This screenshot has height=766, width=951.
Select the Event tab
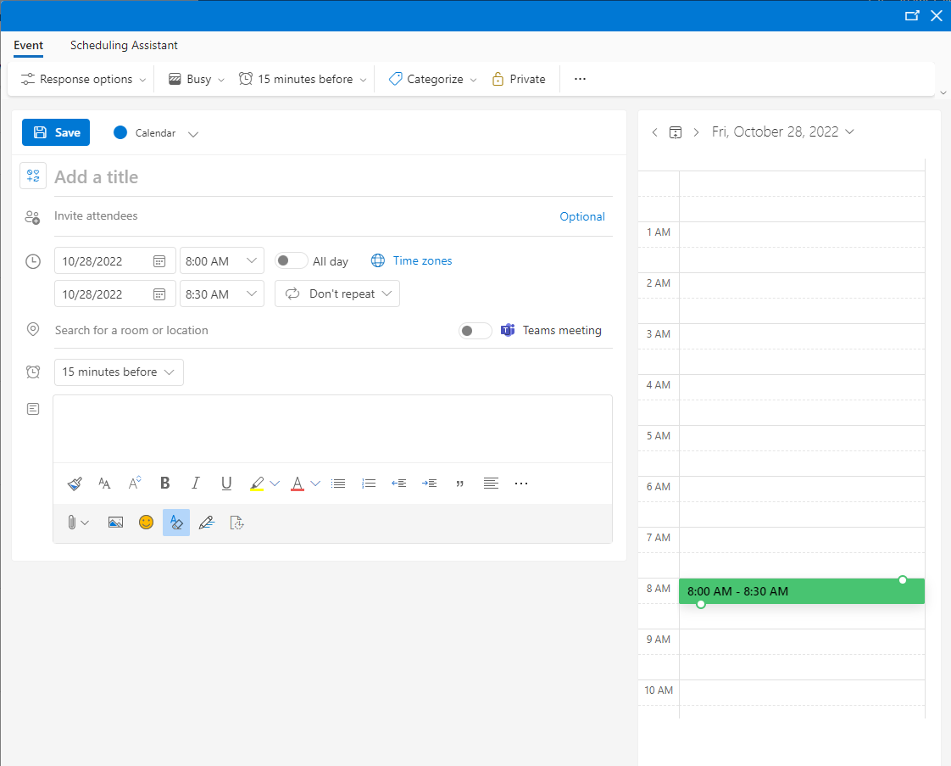tap(29, 46)
